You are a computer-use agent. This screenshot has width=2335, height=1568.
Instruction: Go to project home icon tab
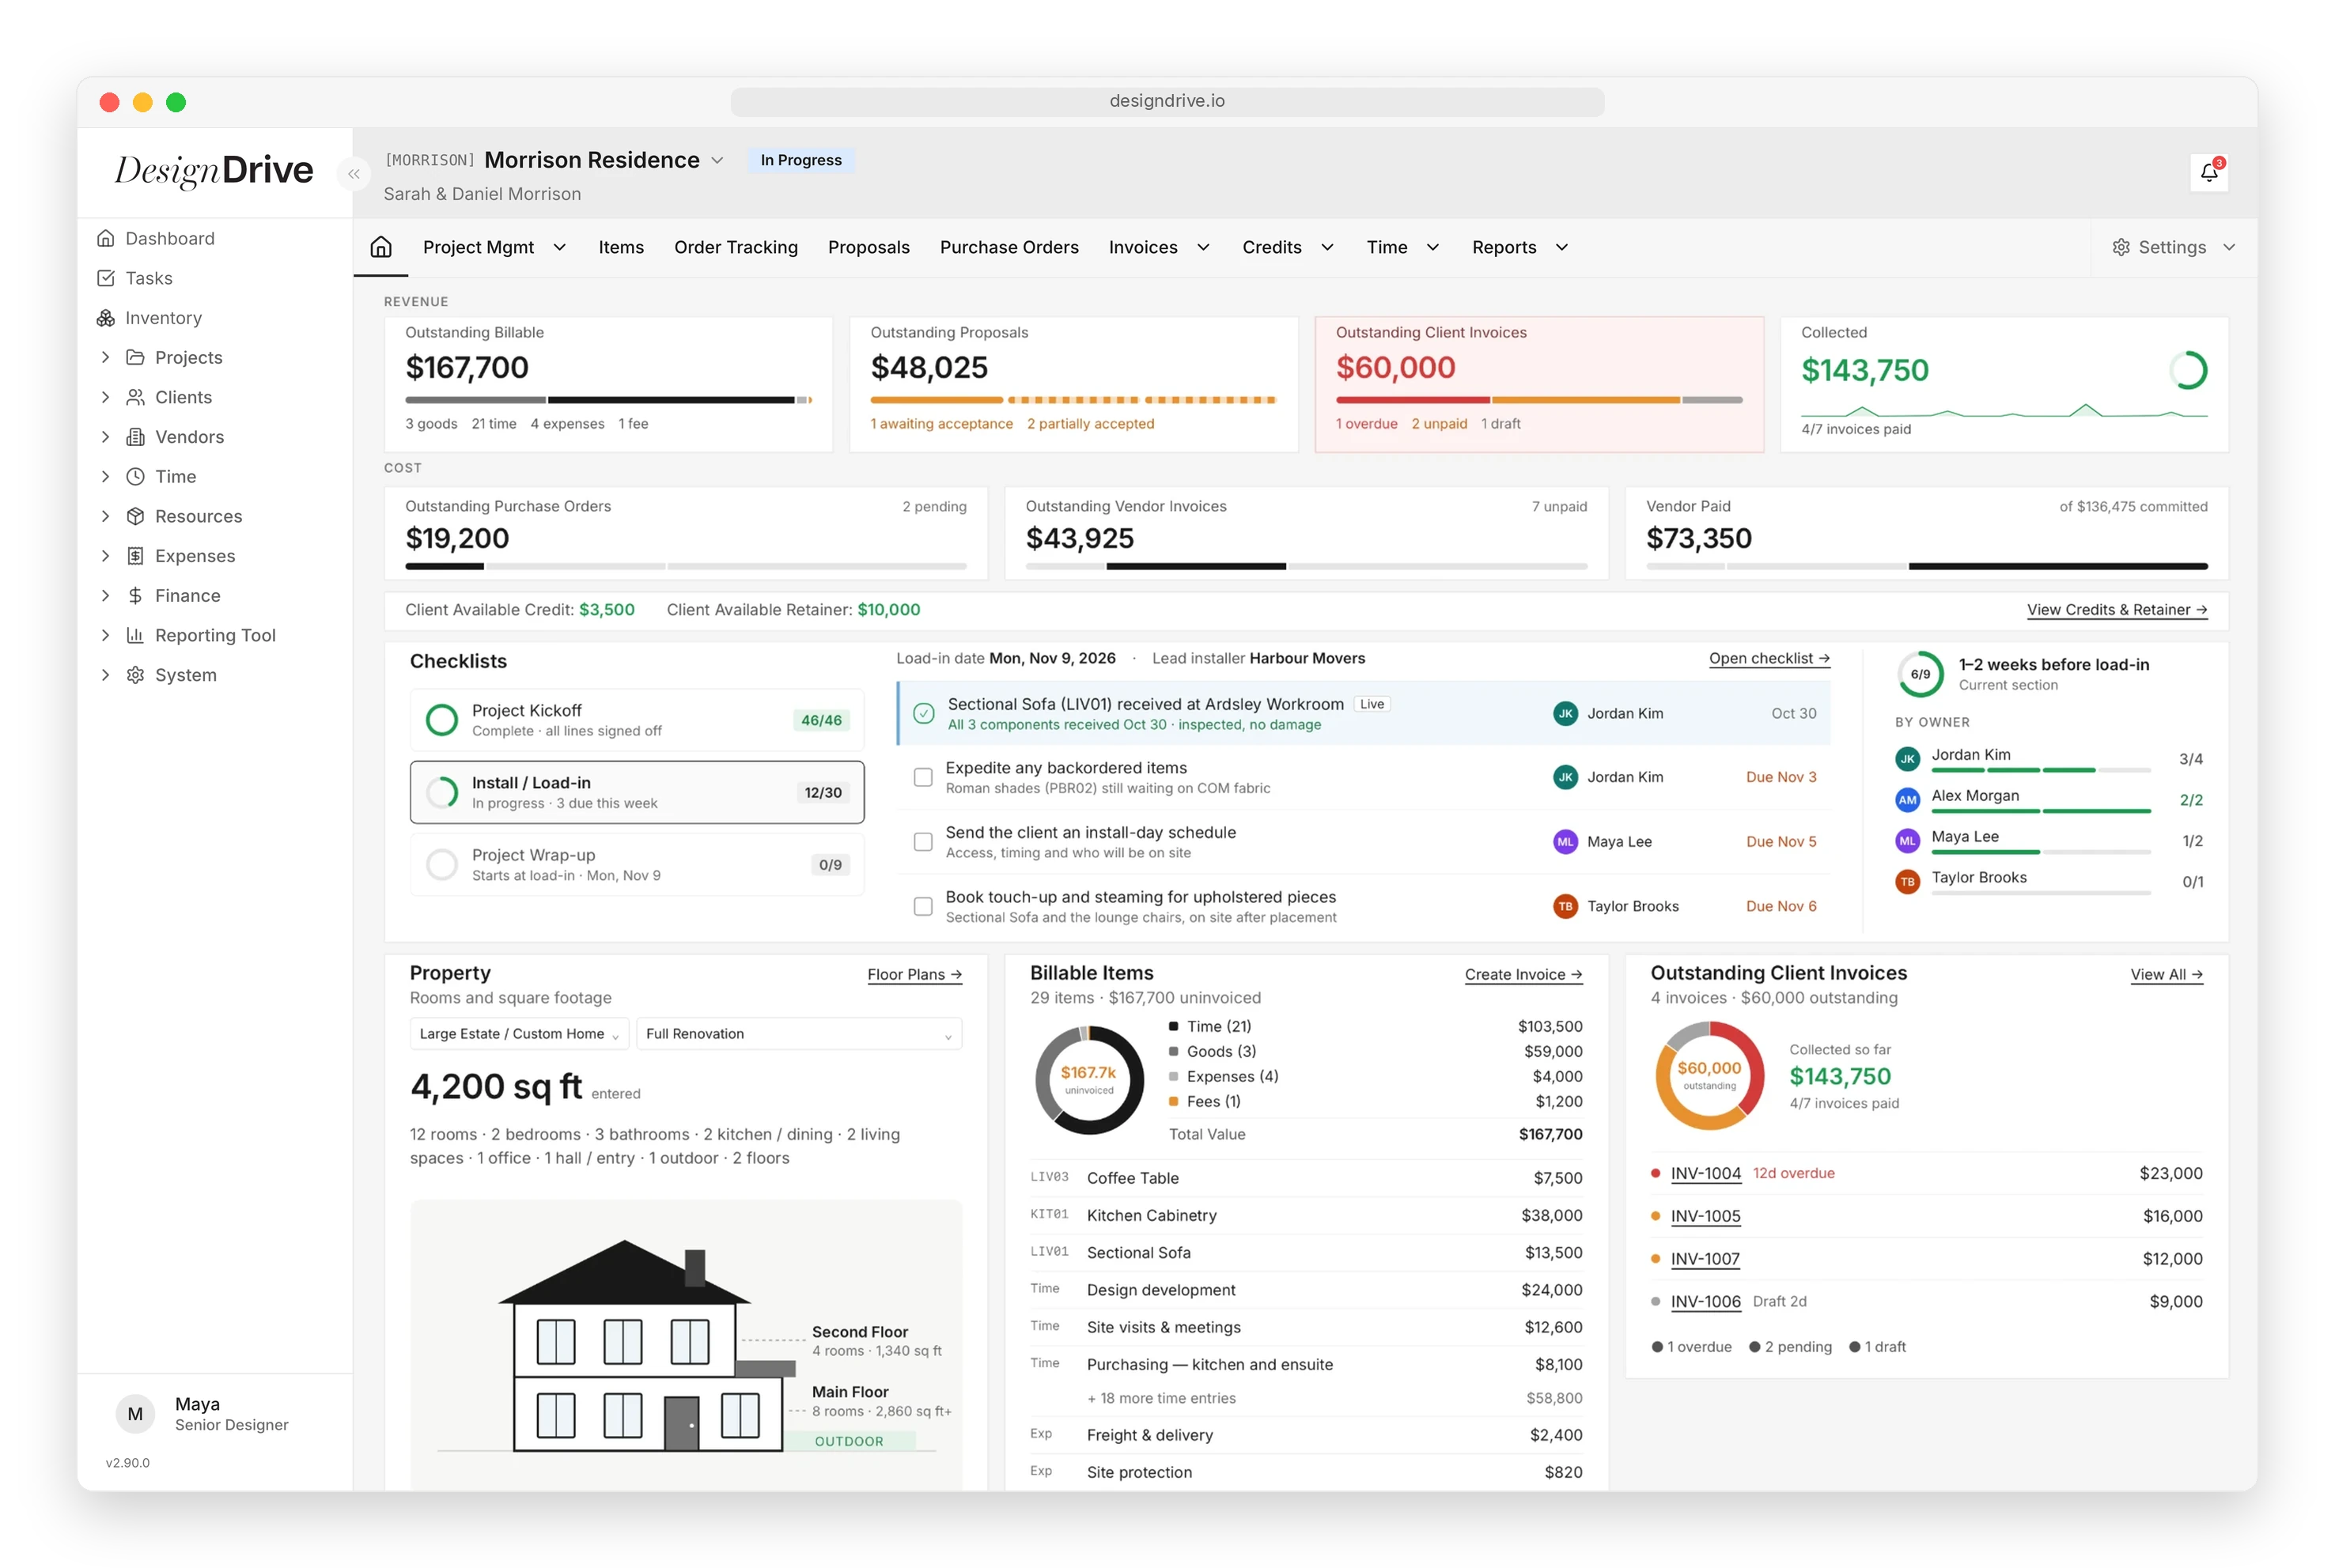tap(380, 247)
